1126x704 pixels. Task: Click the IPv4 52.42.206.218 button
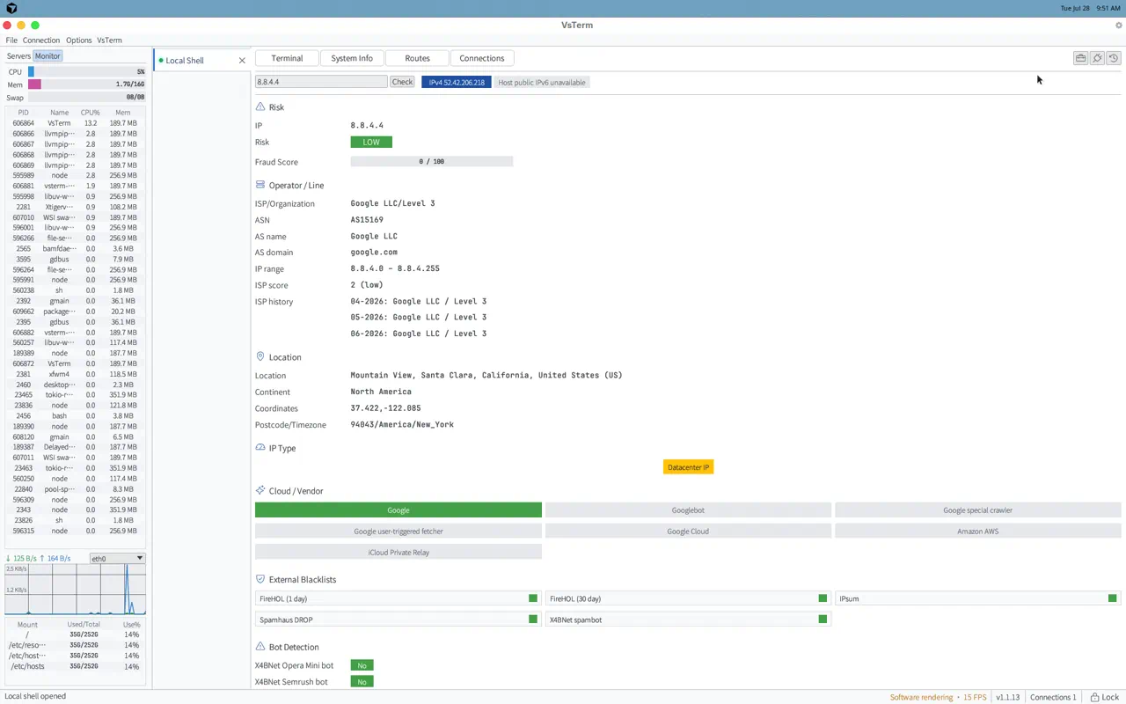(x=457, y=83)
